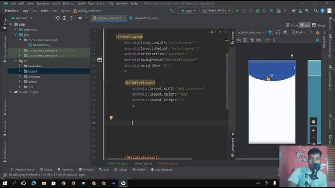Switch editor to Design view mode
The height and width of the screenshot is (188, 335).
[x=319, y=25]
